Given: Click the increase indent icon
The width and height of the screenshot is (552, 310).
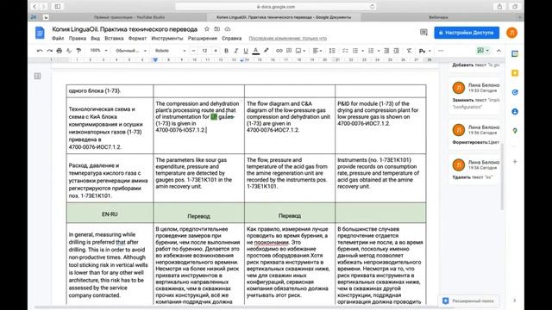Looking at the screenshot, I should pyautogui.click(x=397, y=51).
